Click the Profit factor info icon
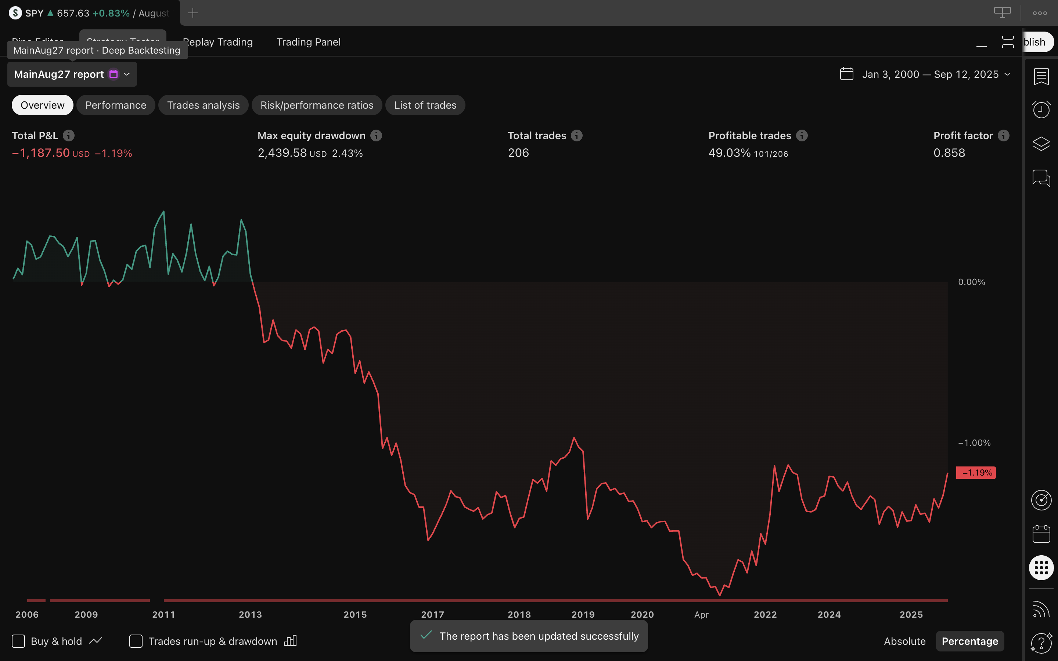The height and width of the screenshot is (661, 1058). point(1004,136)
